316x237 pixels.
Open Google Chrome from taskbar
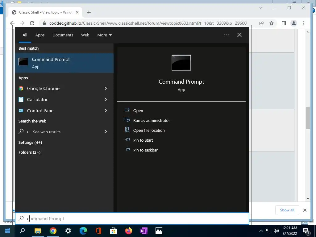pyautogui.click(x=53, y=231)
